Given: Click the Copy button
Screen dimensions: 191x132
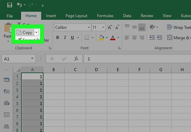Looking at the screenshot, I should click(x=25, y=33).
